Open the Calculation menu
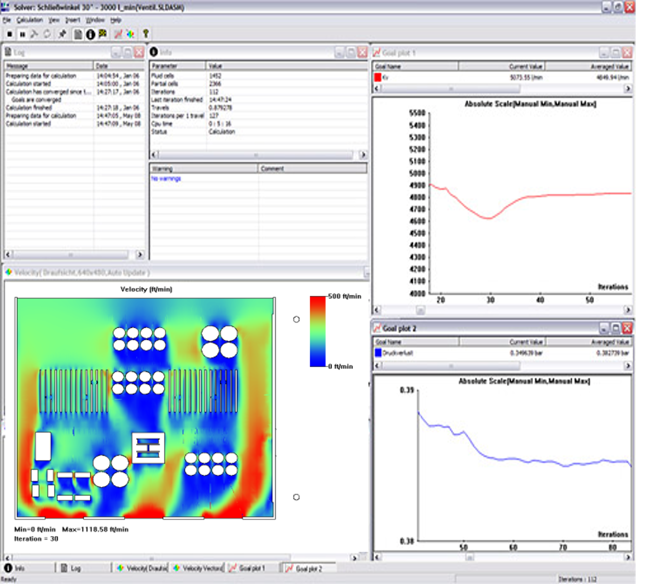The image size is (646, 584). click(30, 20)
